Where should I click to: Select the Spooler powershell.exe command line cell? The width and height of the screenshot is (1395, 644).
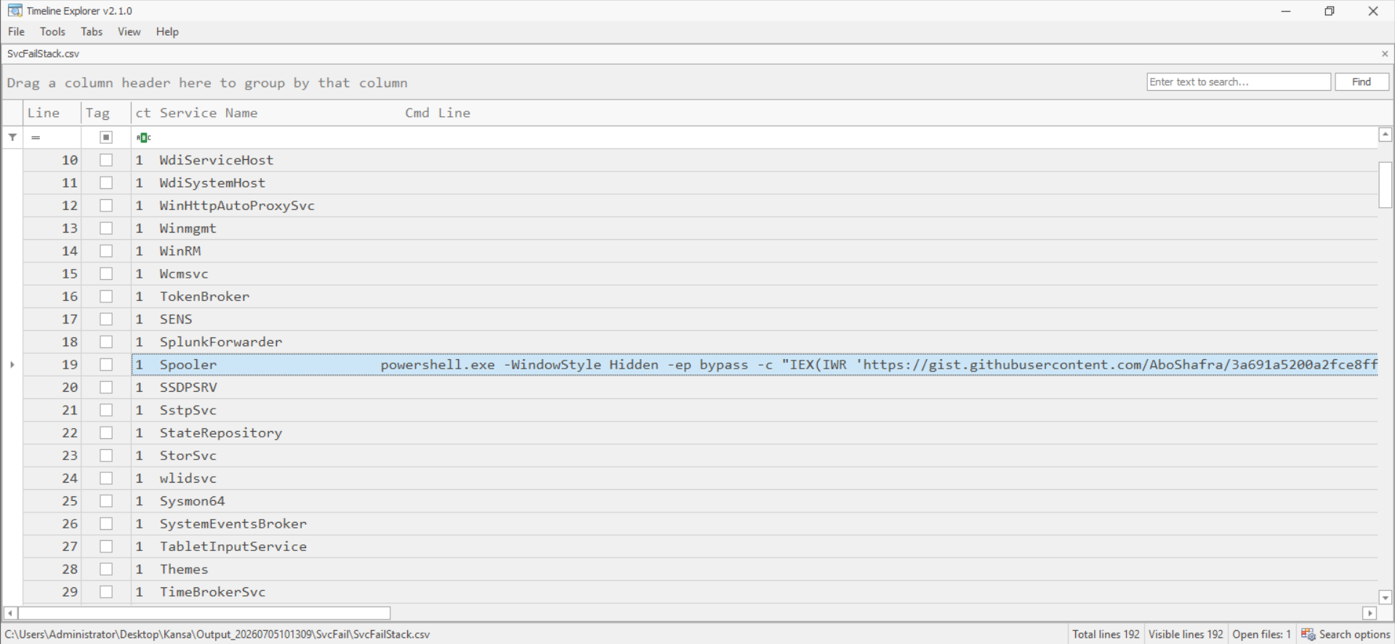tap(878, 365)
